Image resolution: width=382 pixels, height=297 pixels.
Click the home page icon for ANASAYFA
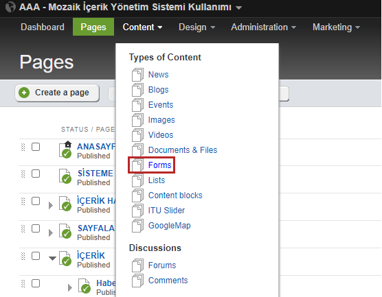65,150
